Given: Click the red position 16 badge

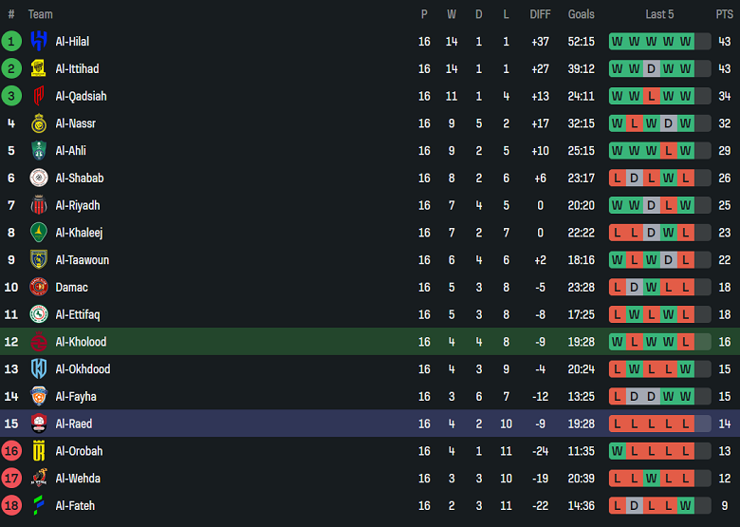Looking at the screenshot, I should 11,451.
